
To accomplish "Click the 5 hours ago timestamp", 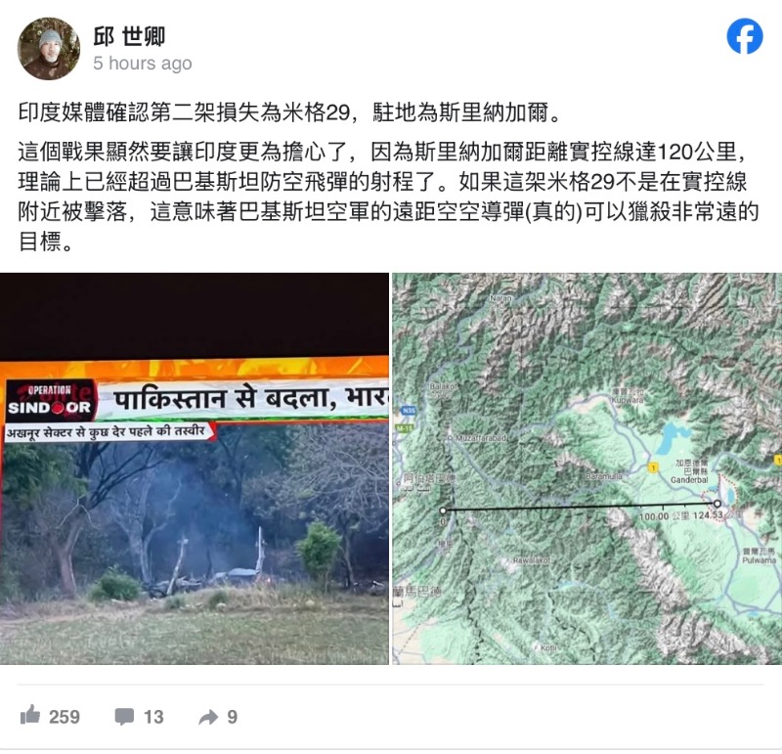I will point(142,64).
